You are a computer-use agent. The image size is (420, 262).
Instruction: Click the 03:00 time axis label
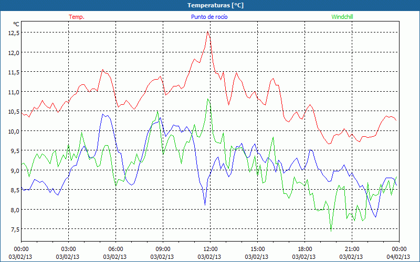pyautogui.click(x=68, y=249)
